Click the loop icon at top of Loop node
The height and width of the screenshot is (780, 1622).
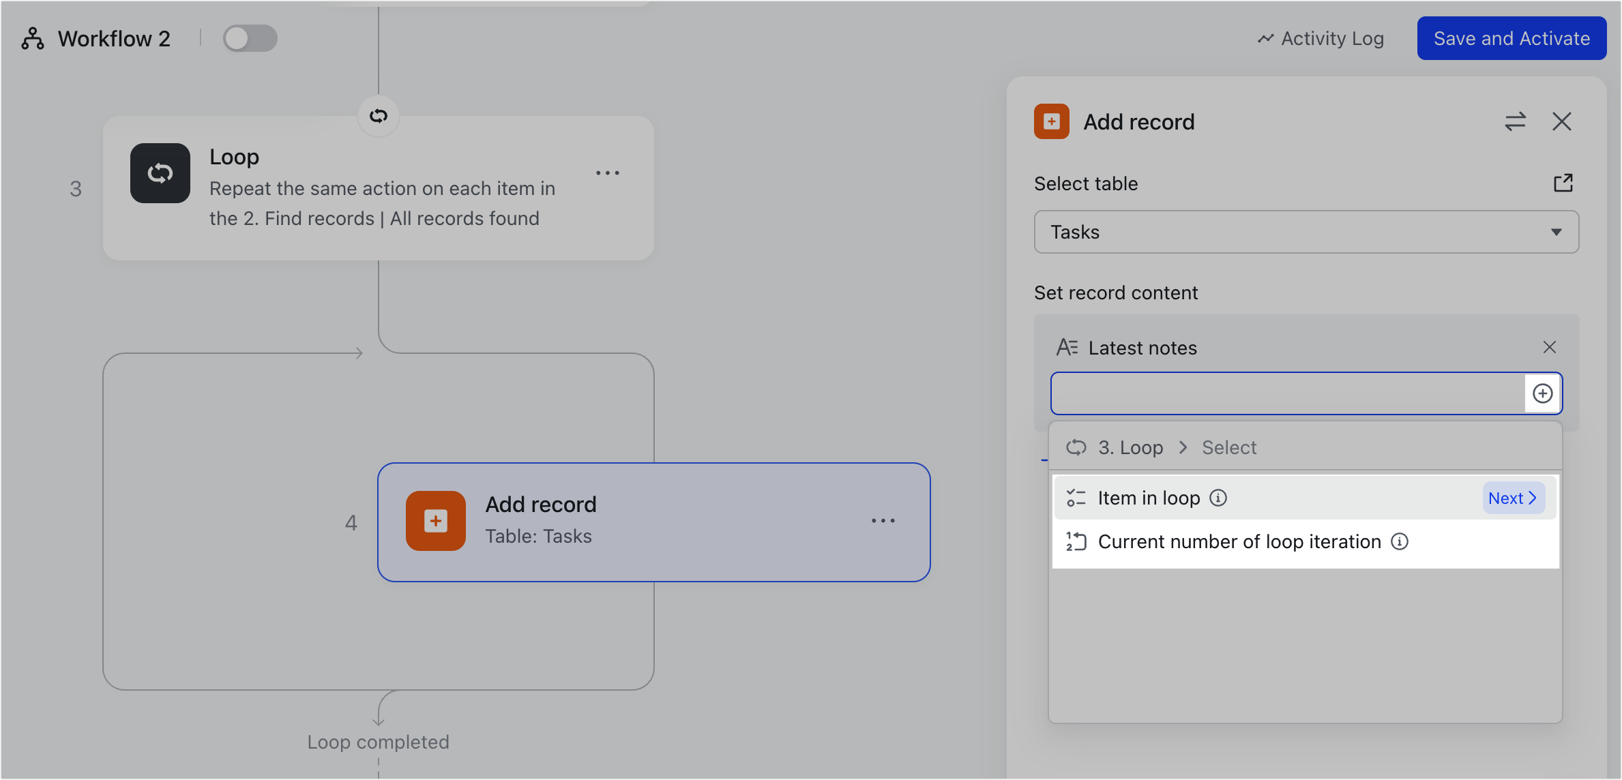(x=378, y=116)
